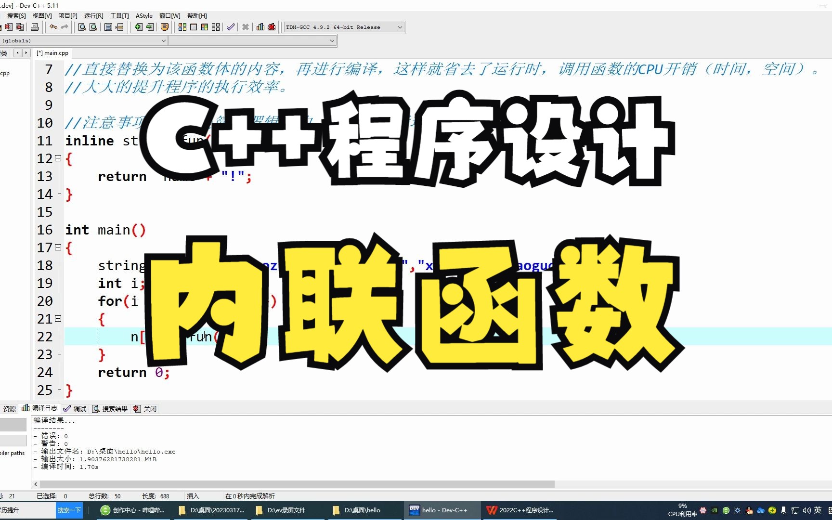Click the 关闭 tab to close bottom panel

pyautogui.click(x=145, y=409)
